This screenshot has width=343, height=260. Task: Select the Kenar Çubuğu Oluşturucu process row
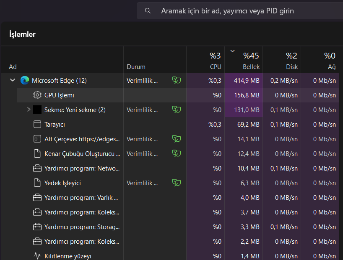(x=82, y=153)
